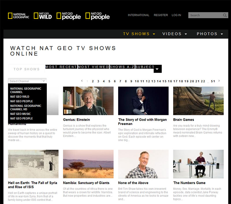Open the Genius: Einstein thumbnail
The image size is (231, 204).
pyautogui.click(x=88, y=101)
